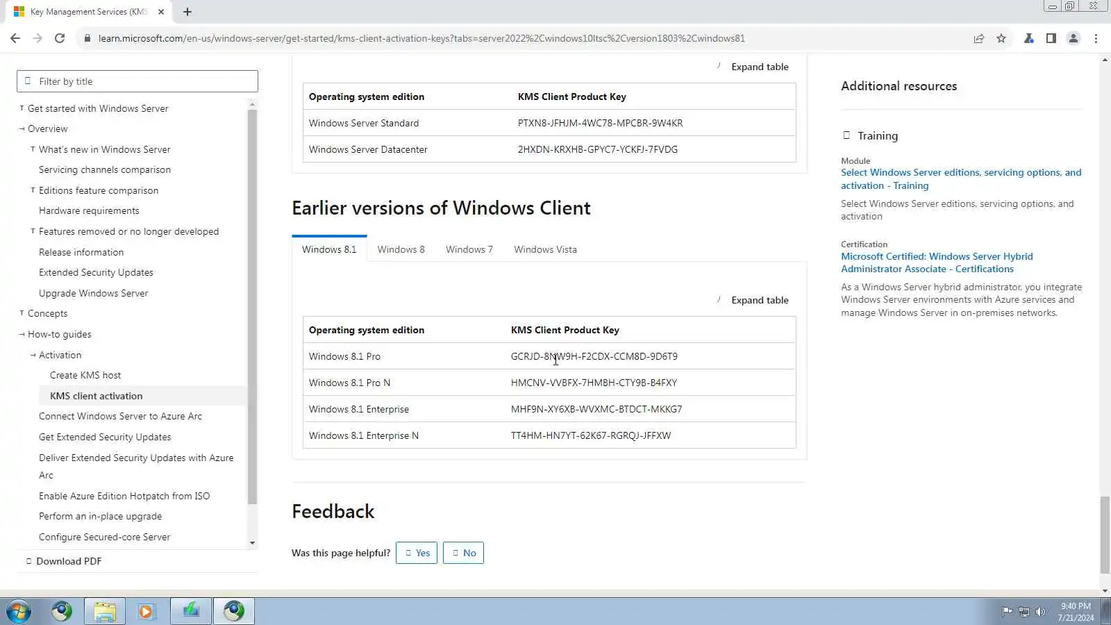Collapse the How-to guides node
Viewport: 1111px width, 625px height.
click(22, 334)
